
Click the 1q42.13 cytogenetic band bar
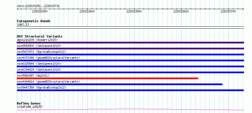[130, 28]
